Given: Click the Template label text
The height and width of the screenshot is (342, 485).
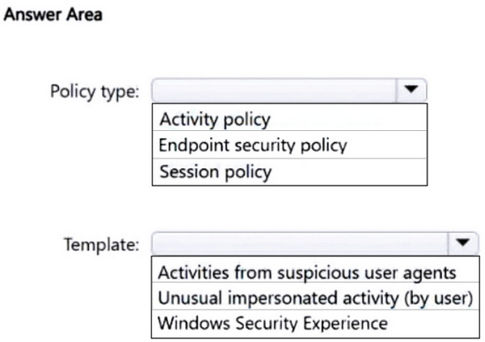Looking at the screenshot, I should (102, 244).
